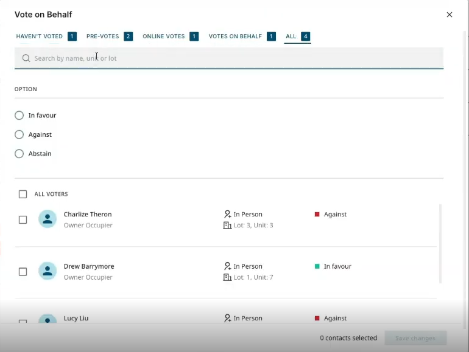Click the red Against marker for Charlize Theron
Screen dimensions: 469x352
click(x=317, y=214)
